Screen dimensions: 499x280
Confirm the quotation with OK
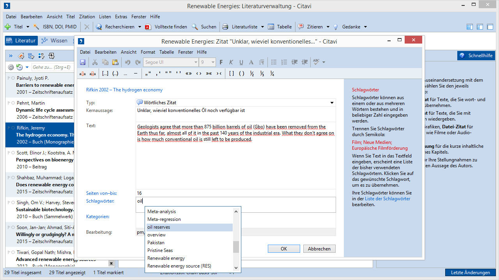click(x=284, y=249)
